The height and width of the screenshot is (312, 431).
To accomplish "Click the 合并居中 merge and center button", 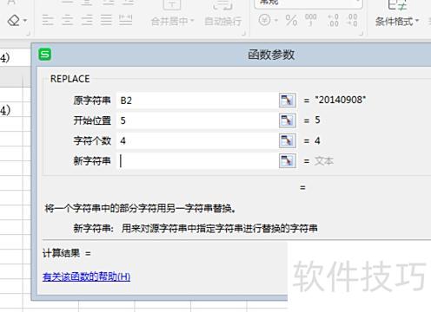I will (x=173, y=21).
